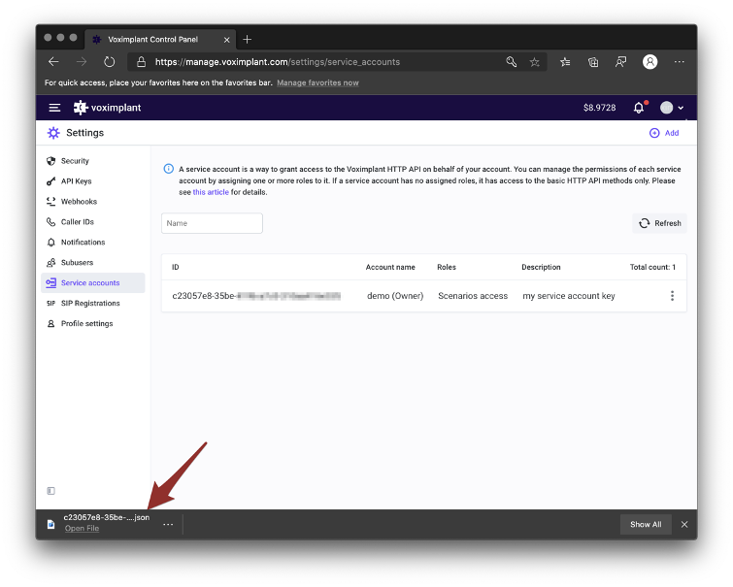Click 'my service account key' description
Image resolution: width=733 pixels, height=587 pixels.
tap(569, 296)
